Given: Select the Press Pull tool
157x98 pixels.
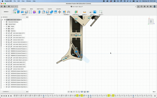Looking at the screenshot, I should tap(39, 12).
